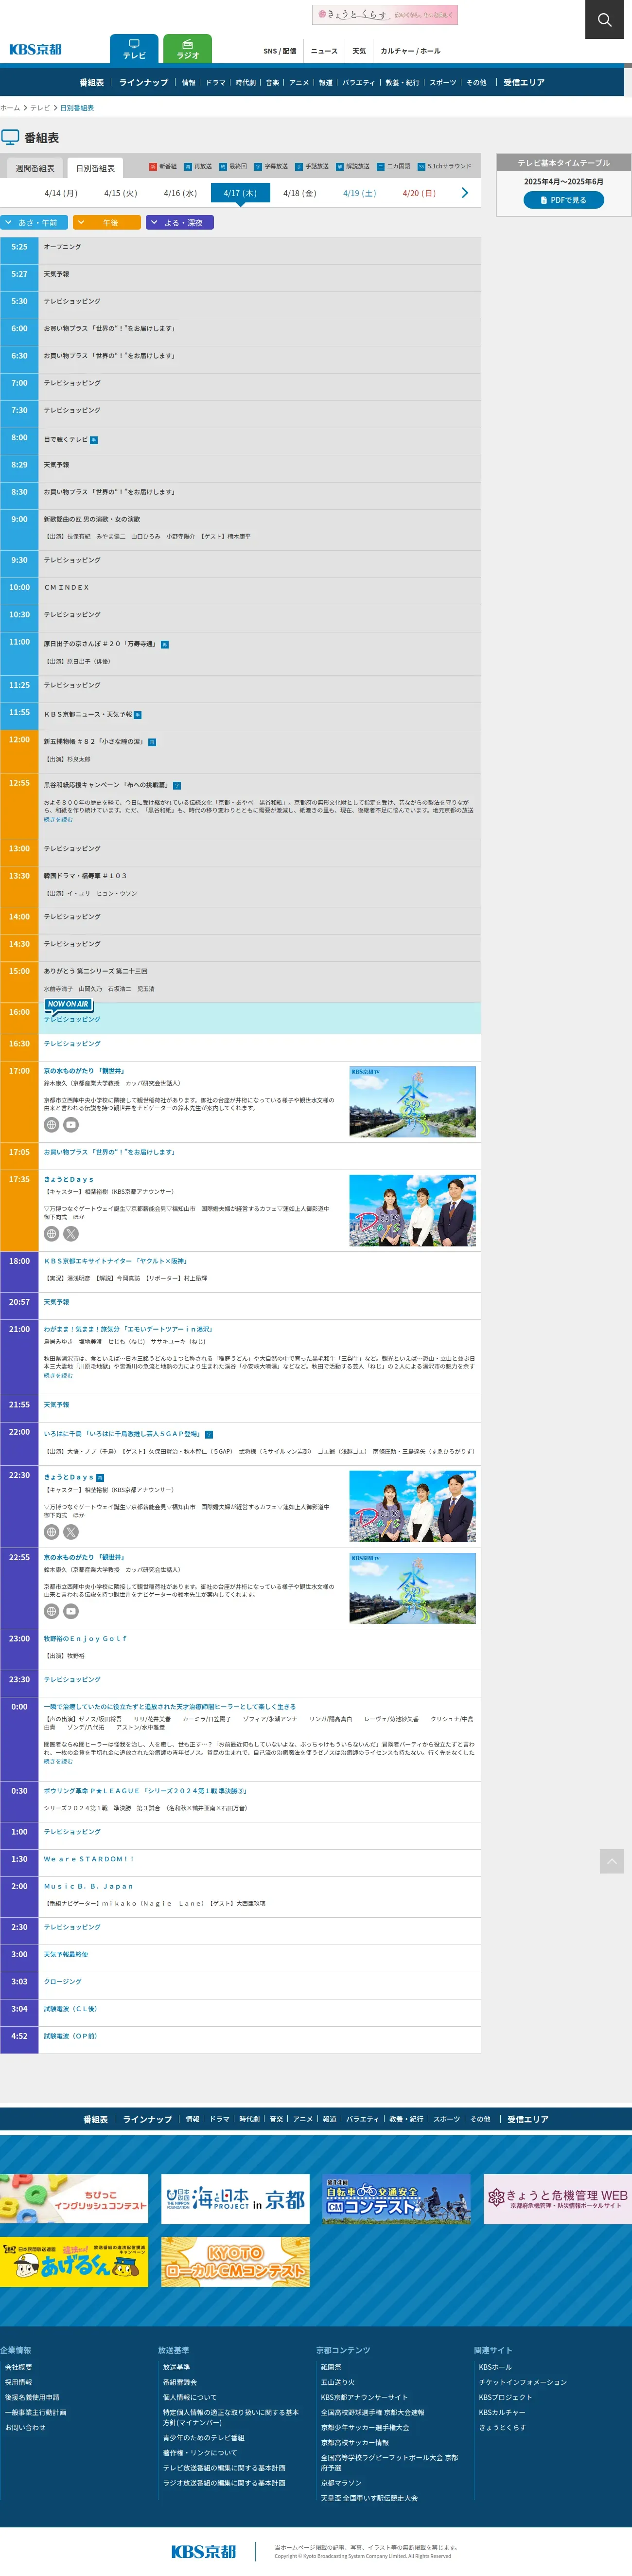The height and width of the screenshot is (2576, 632).
Task: Expand 続きを読む for the 0:00 anime program
Action: coord(58,1762)
